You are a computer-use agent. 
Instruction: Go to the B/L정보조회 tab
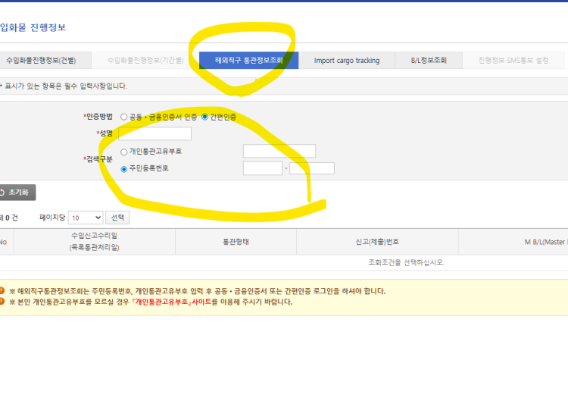(429, 61)
